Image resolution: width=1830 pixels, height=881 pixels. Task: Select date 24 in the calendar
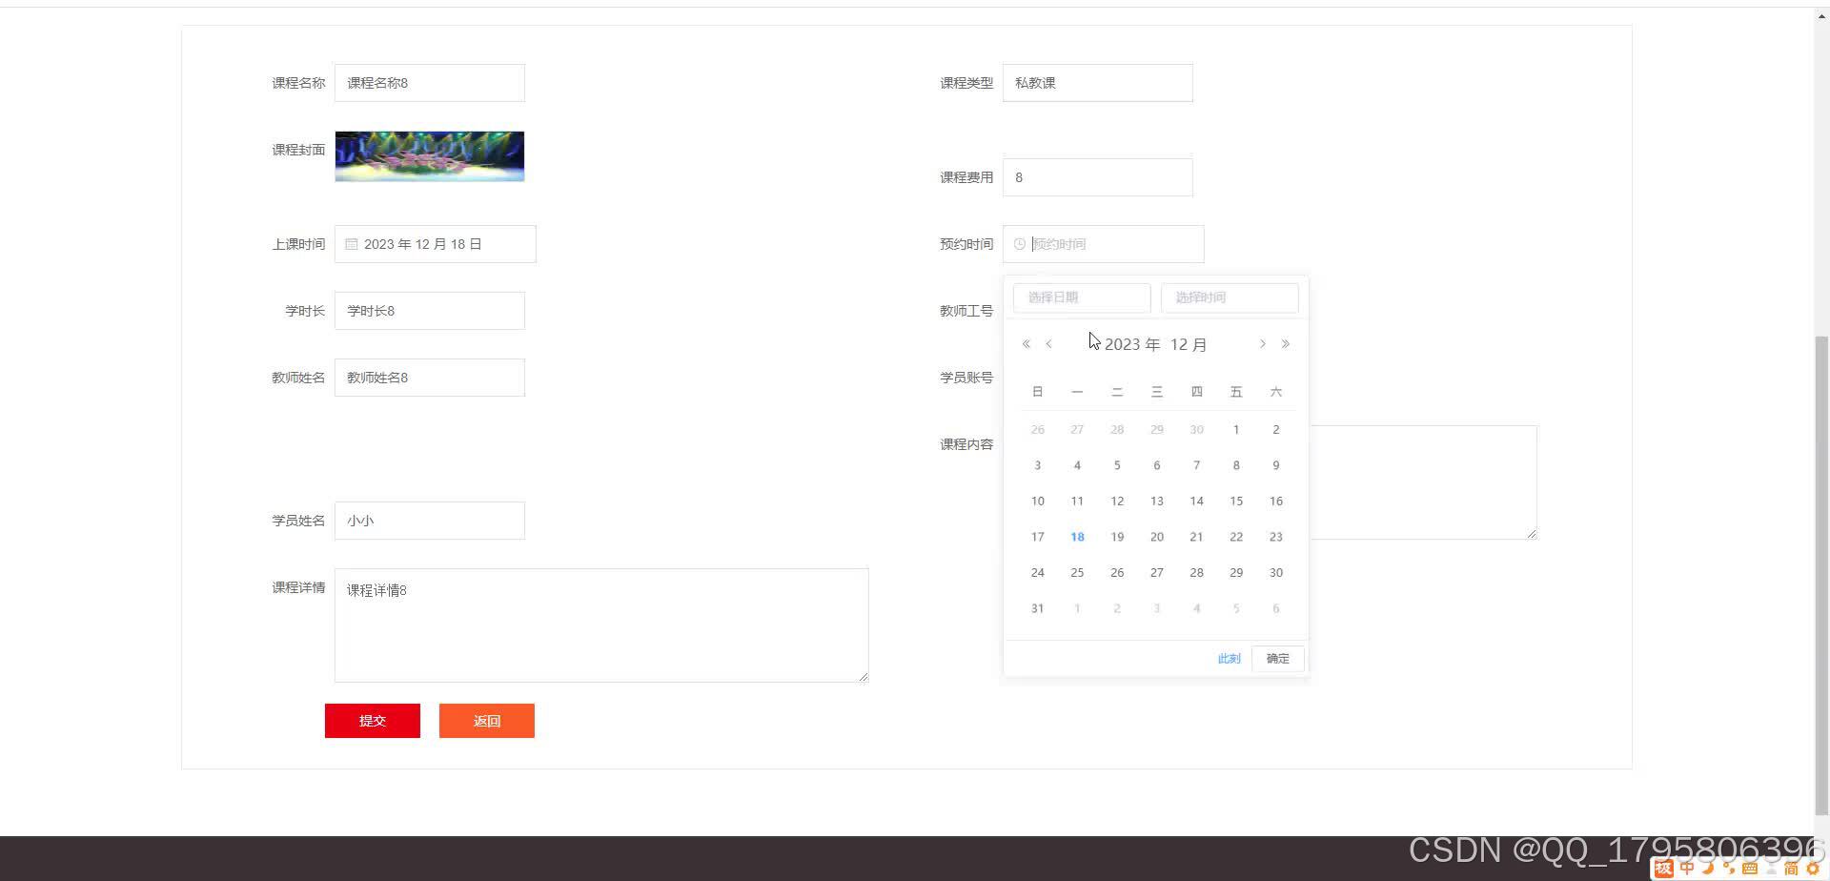(x=1038, y=573)
